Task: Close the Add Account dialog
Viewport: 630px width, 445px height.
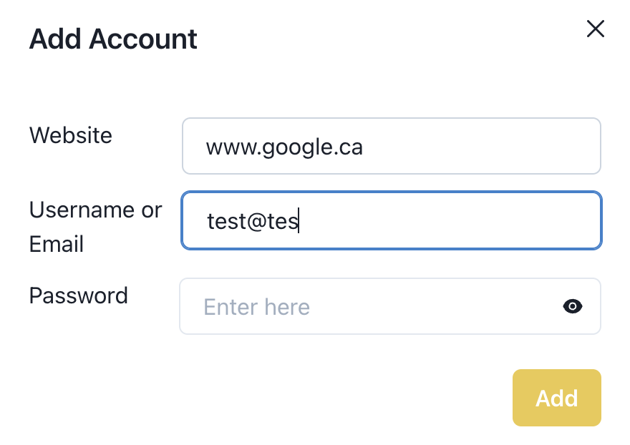Action: pos(595,29)
